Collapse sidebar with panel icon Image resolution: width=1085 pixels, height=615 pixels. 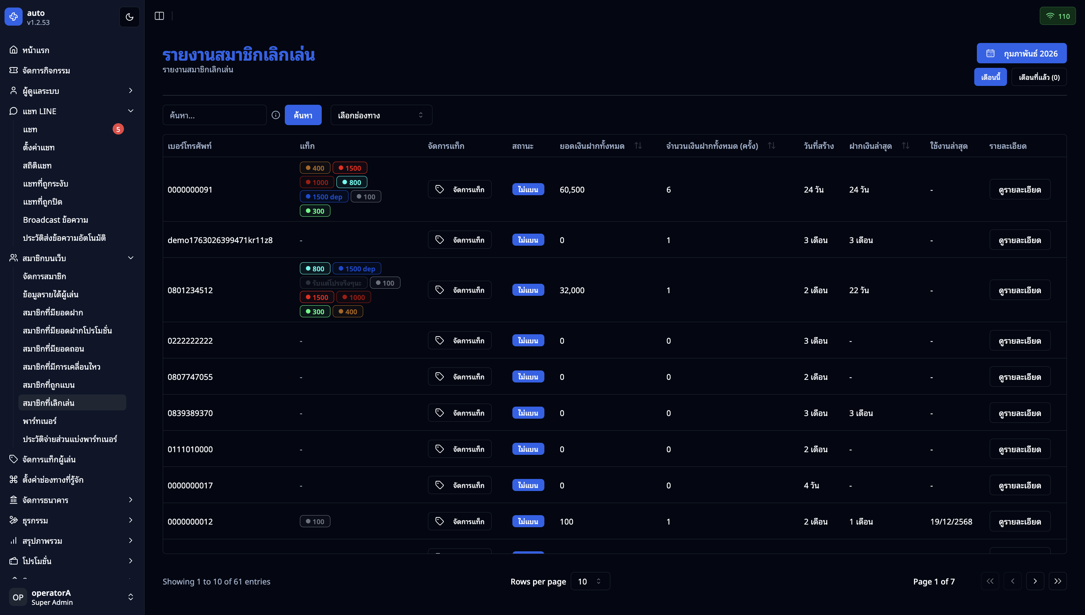[x=159, y=16]
